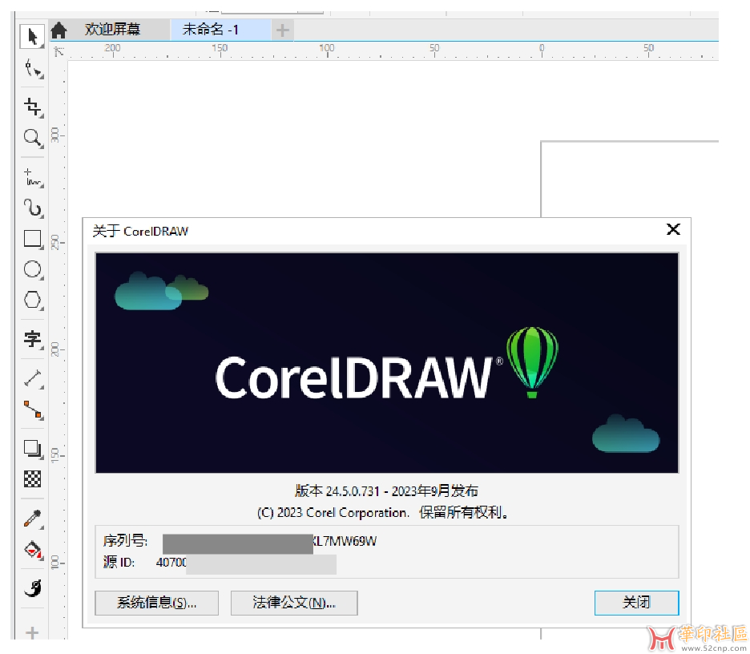Screen dimensions: 750x654
Task: Activate the checkerboard Transparency tool
Action: (x=32, y=479)
